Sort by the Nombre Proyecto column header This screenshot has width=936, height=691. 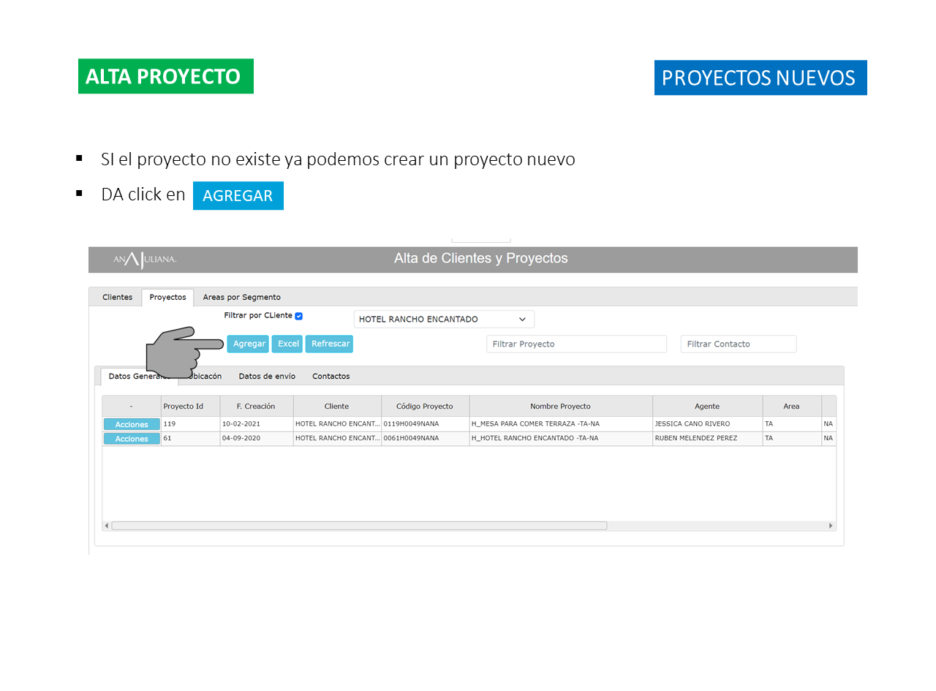coord(560,407)
